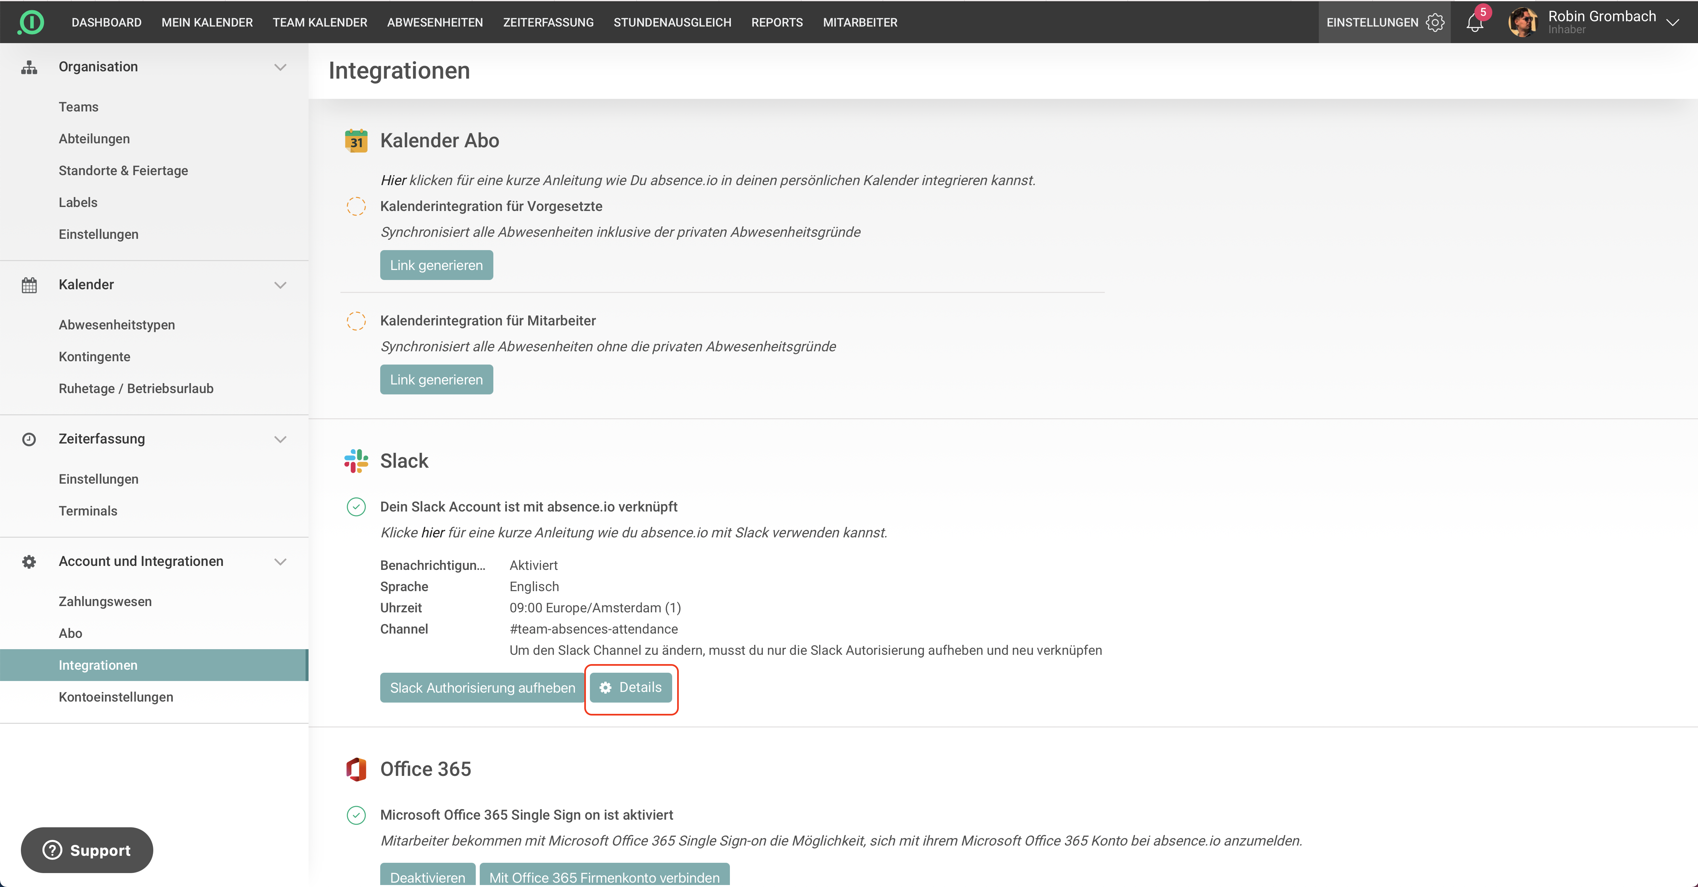Screen dimensions: 1698x887
Task: Click the Einstellungen gear icon in top bar
Action: click(x=1435, y=23)
